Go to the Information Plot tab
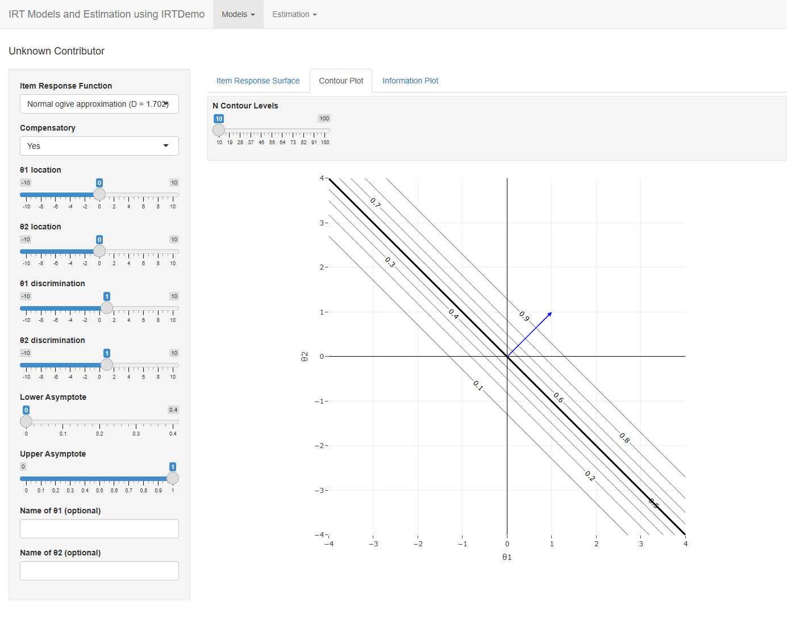 410,81
